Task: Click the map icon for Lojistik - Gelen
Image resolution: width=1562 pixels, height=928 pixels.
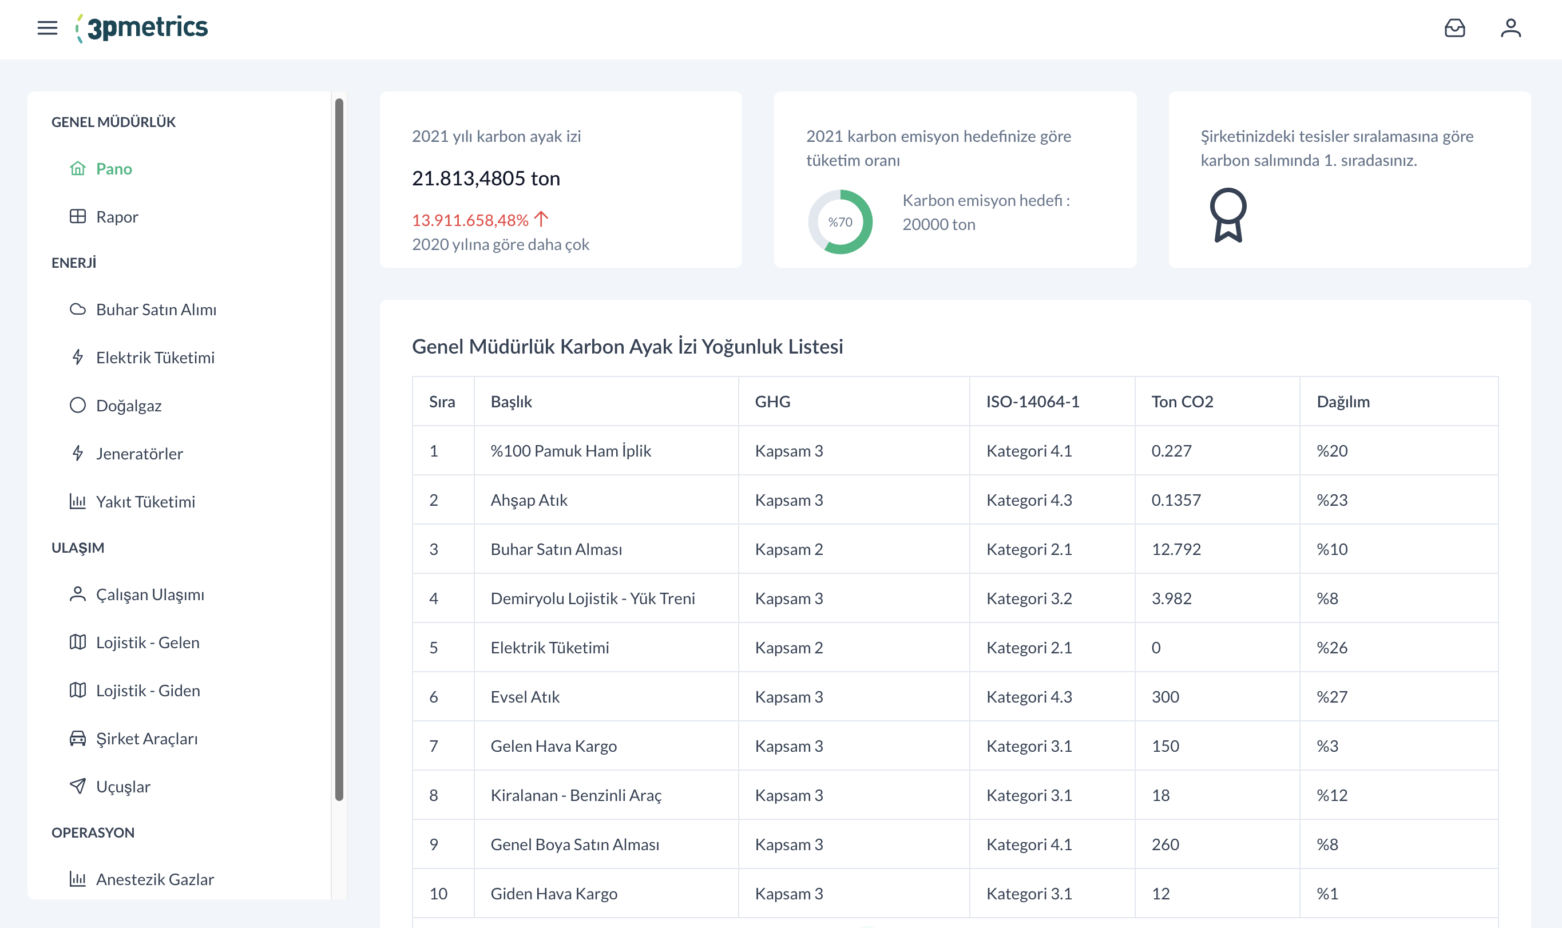Action: 78,643
